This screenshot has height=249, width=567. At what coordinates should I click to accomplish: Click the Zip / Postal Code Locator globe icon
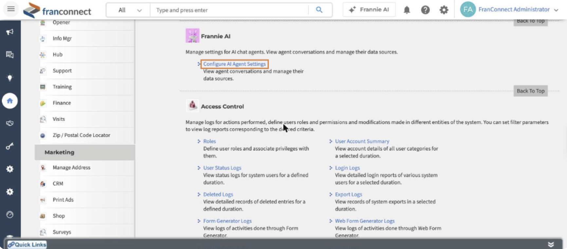[43, 135]
